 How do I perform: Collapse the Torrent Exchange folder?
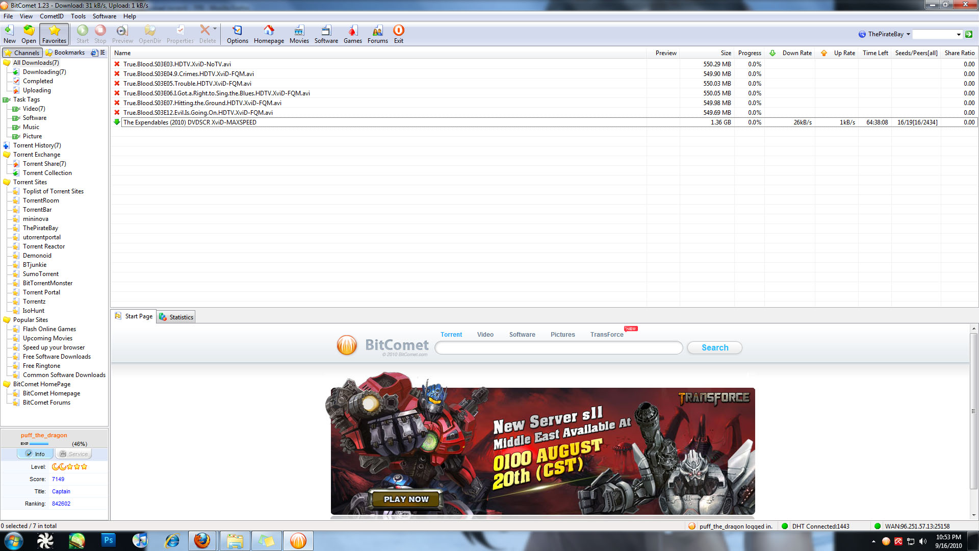(7, 155)
